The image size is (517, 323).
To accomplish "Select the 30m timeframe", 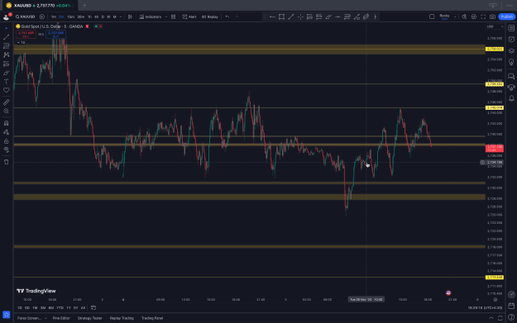I will (x=80, y=17).
